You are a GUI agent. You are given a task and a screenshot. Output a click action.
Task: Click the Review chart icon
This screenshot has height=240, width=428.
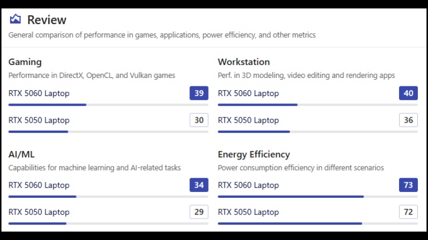pos(16,19)
